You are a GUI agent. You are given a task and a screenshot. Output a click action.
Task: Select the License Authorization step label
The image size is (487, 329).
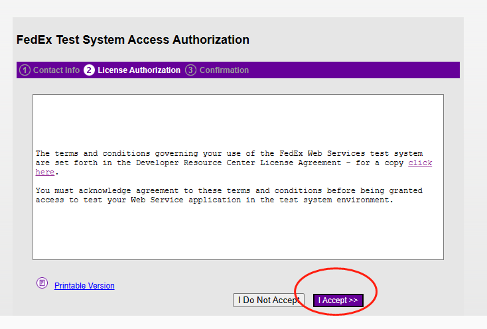tap(139, 70)
